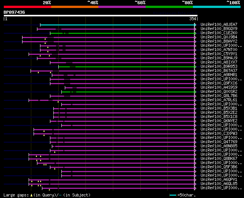The image size is (244, 198).
Task: Click the green alignment bar of UniRef100_Q00SR2
Action: (128, 92)
